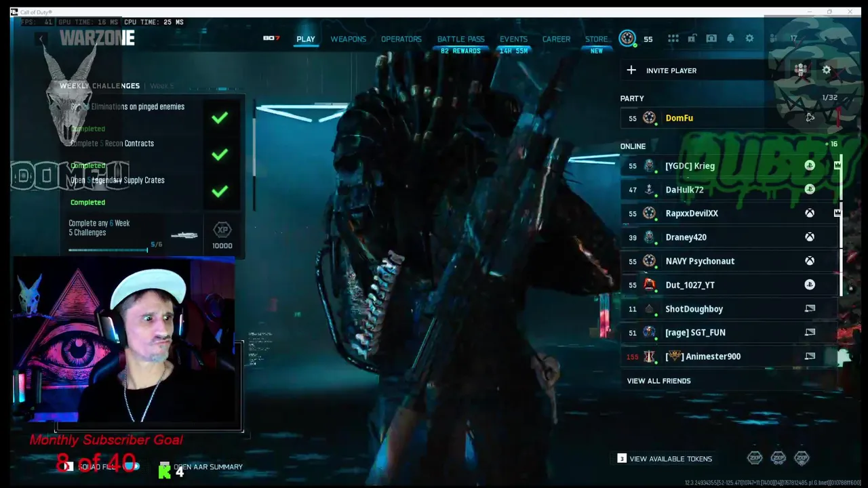Select friend [YGDC] Krieg
Screen dimensions: 868x488
729,166
